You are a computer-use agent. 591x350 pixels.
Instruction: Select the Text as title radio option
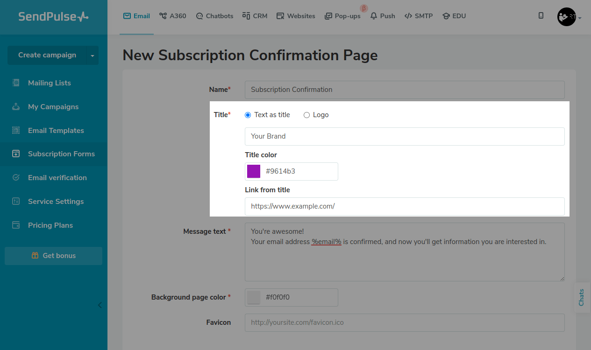click(x=248, y=115)
